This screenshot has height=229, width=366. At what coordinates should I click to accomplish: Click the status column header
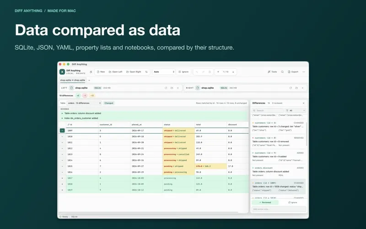point(178,125)
